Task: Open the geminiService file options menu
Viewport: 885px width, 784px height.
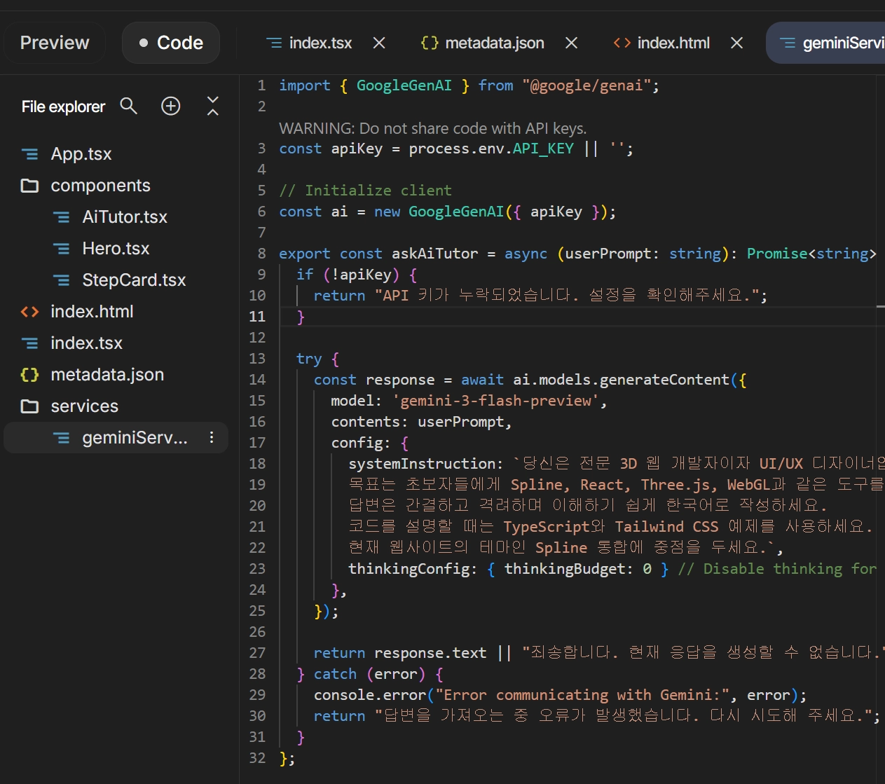Action: coord(212,438)
